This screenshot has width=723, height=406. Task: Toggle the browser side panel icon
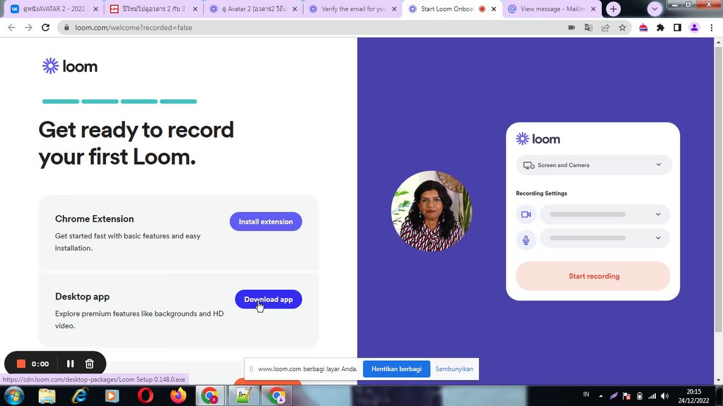677,27
